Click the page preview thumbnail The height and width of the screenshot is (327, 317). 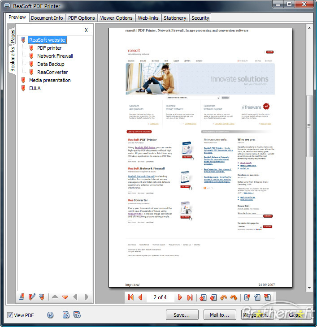pos(200,158)
